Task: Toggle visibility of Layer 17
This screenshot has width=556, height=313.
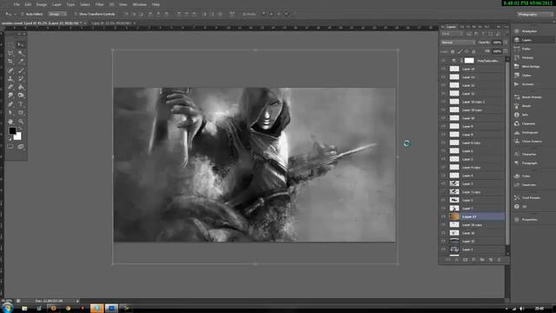Action: click(x=443, y=216)
